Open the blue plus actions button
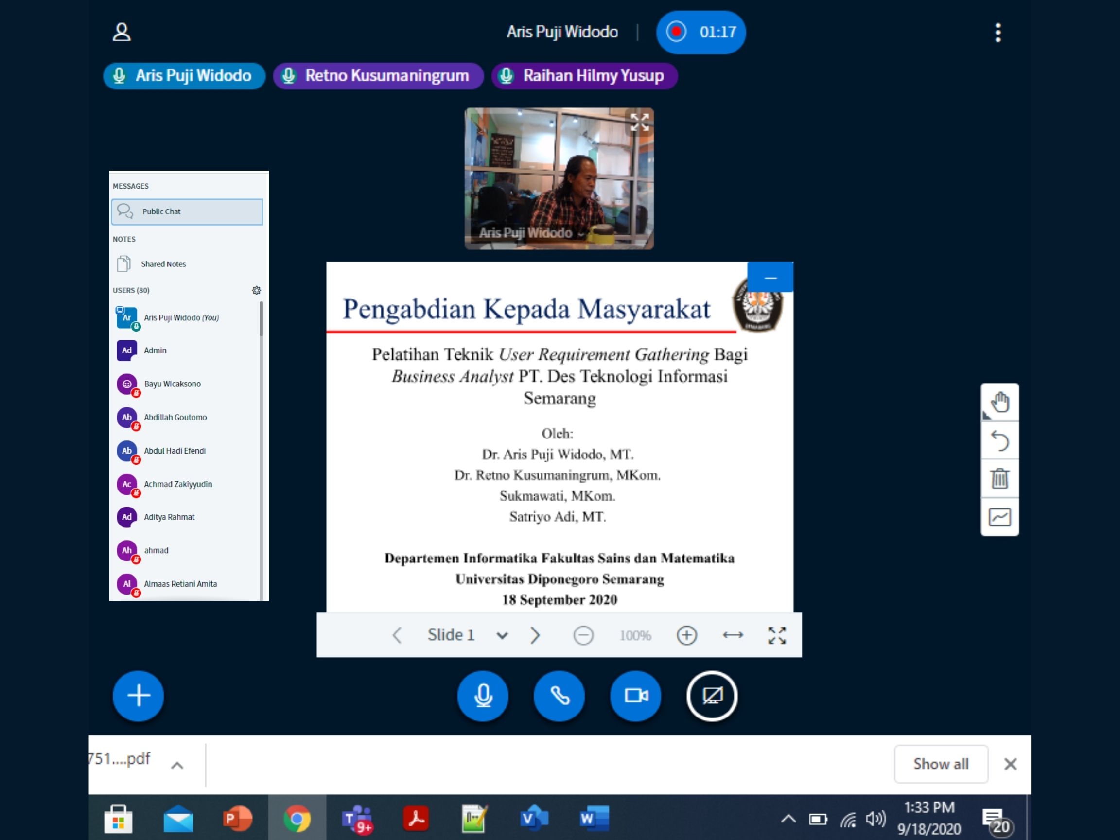This screenshot has height=840, width=1120. pos(138,696)
